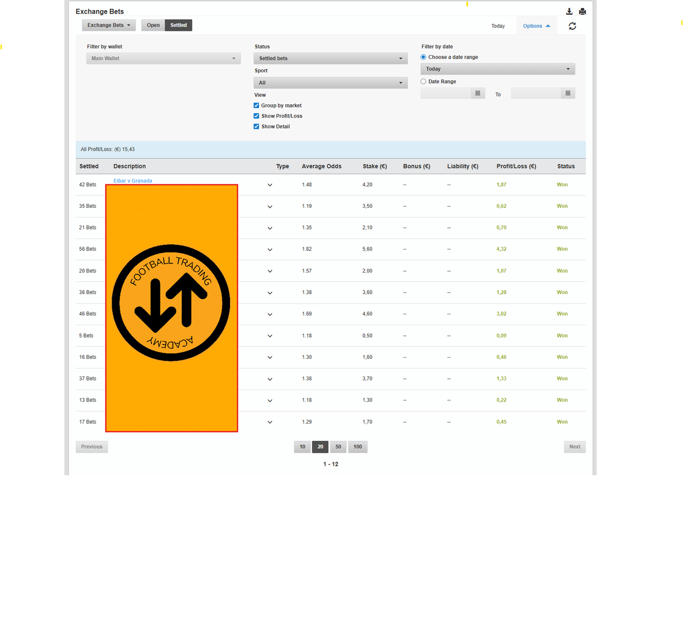Screen dimensions: 683x631
Task: Click the 1.82 average odds cell
Action: 307,249
